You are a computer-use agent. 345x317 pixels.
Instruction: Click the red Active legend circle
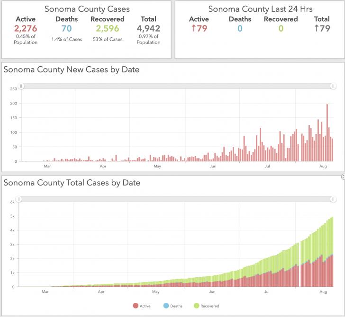pyautogui.click(x=136, y=306)
